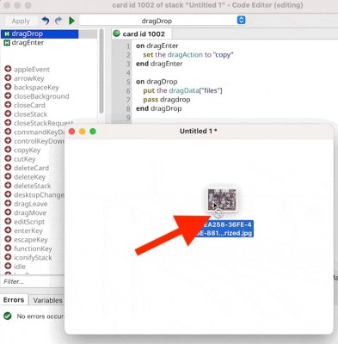
Task: Click the handler Filter input field
Action: pyautogui.click(x=32, y=281)
